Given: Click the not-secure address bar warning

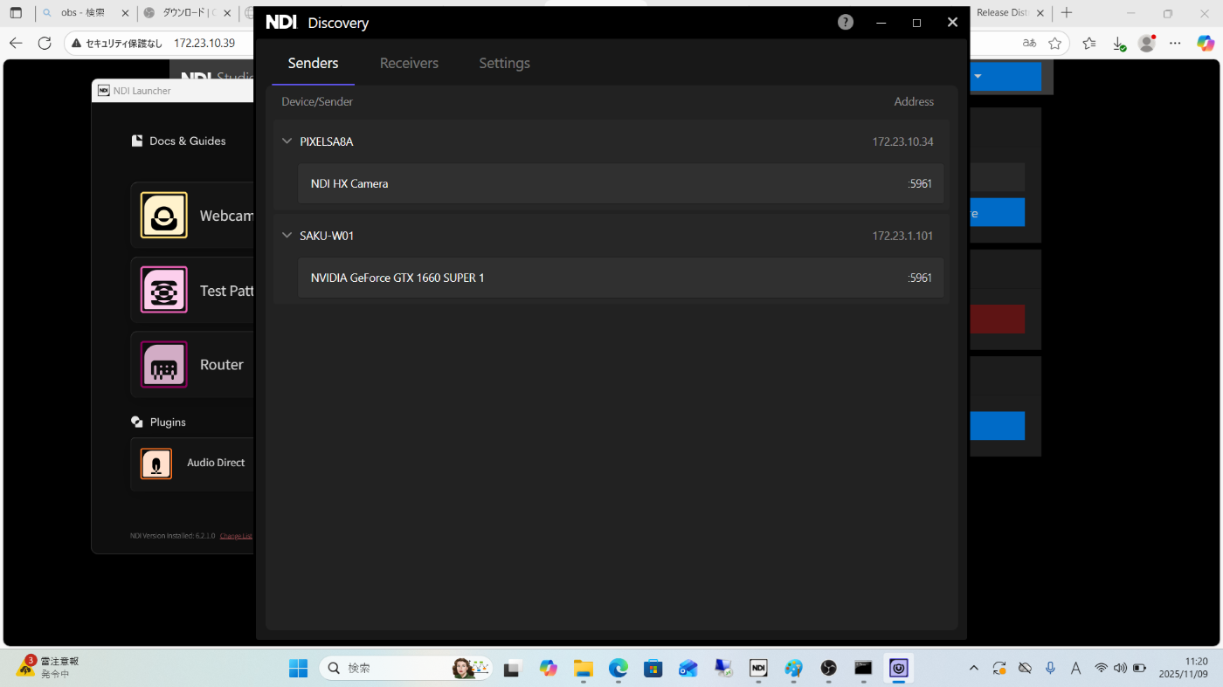Looking at the screenshot, I should coord(117,43).
